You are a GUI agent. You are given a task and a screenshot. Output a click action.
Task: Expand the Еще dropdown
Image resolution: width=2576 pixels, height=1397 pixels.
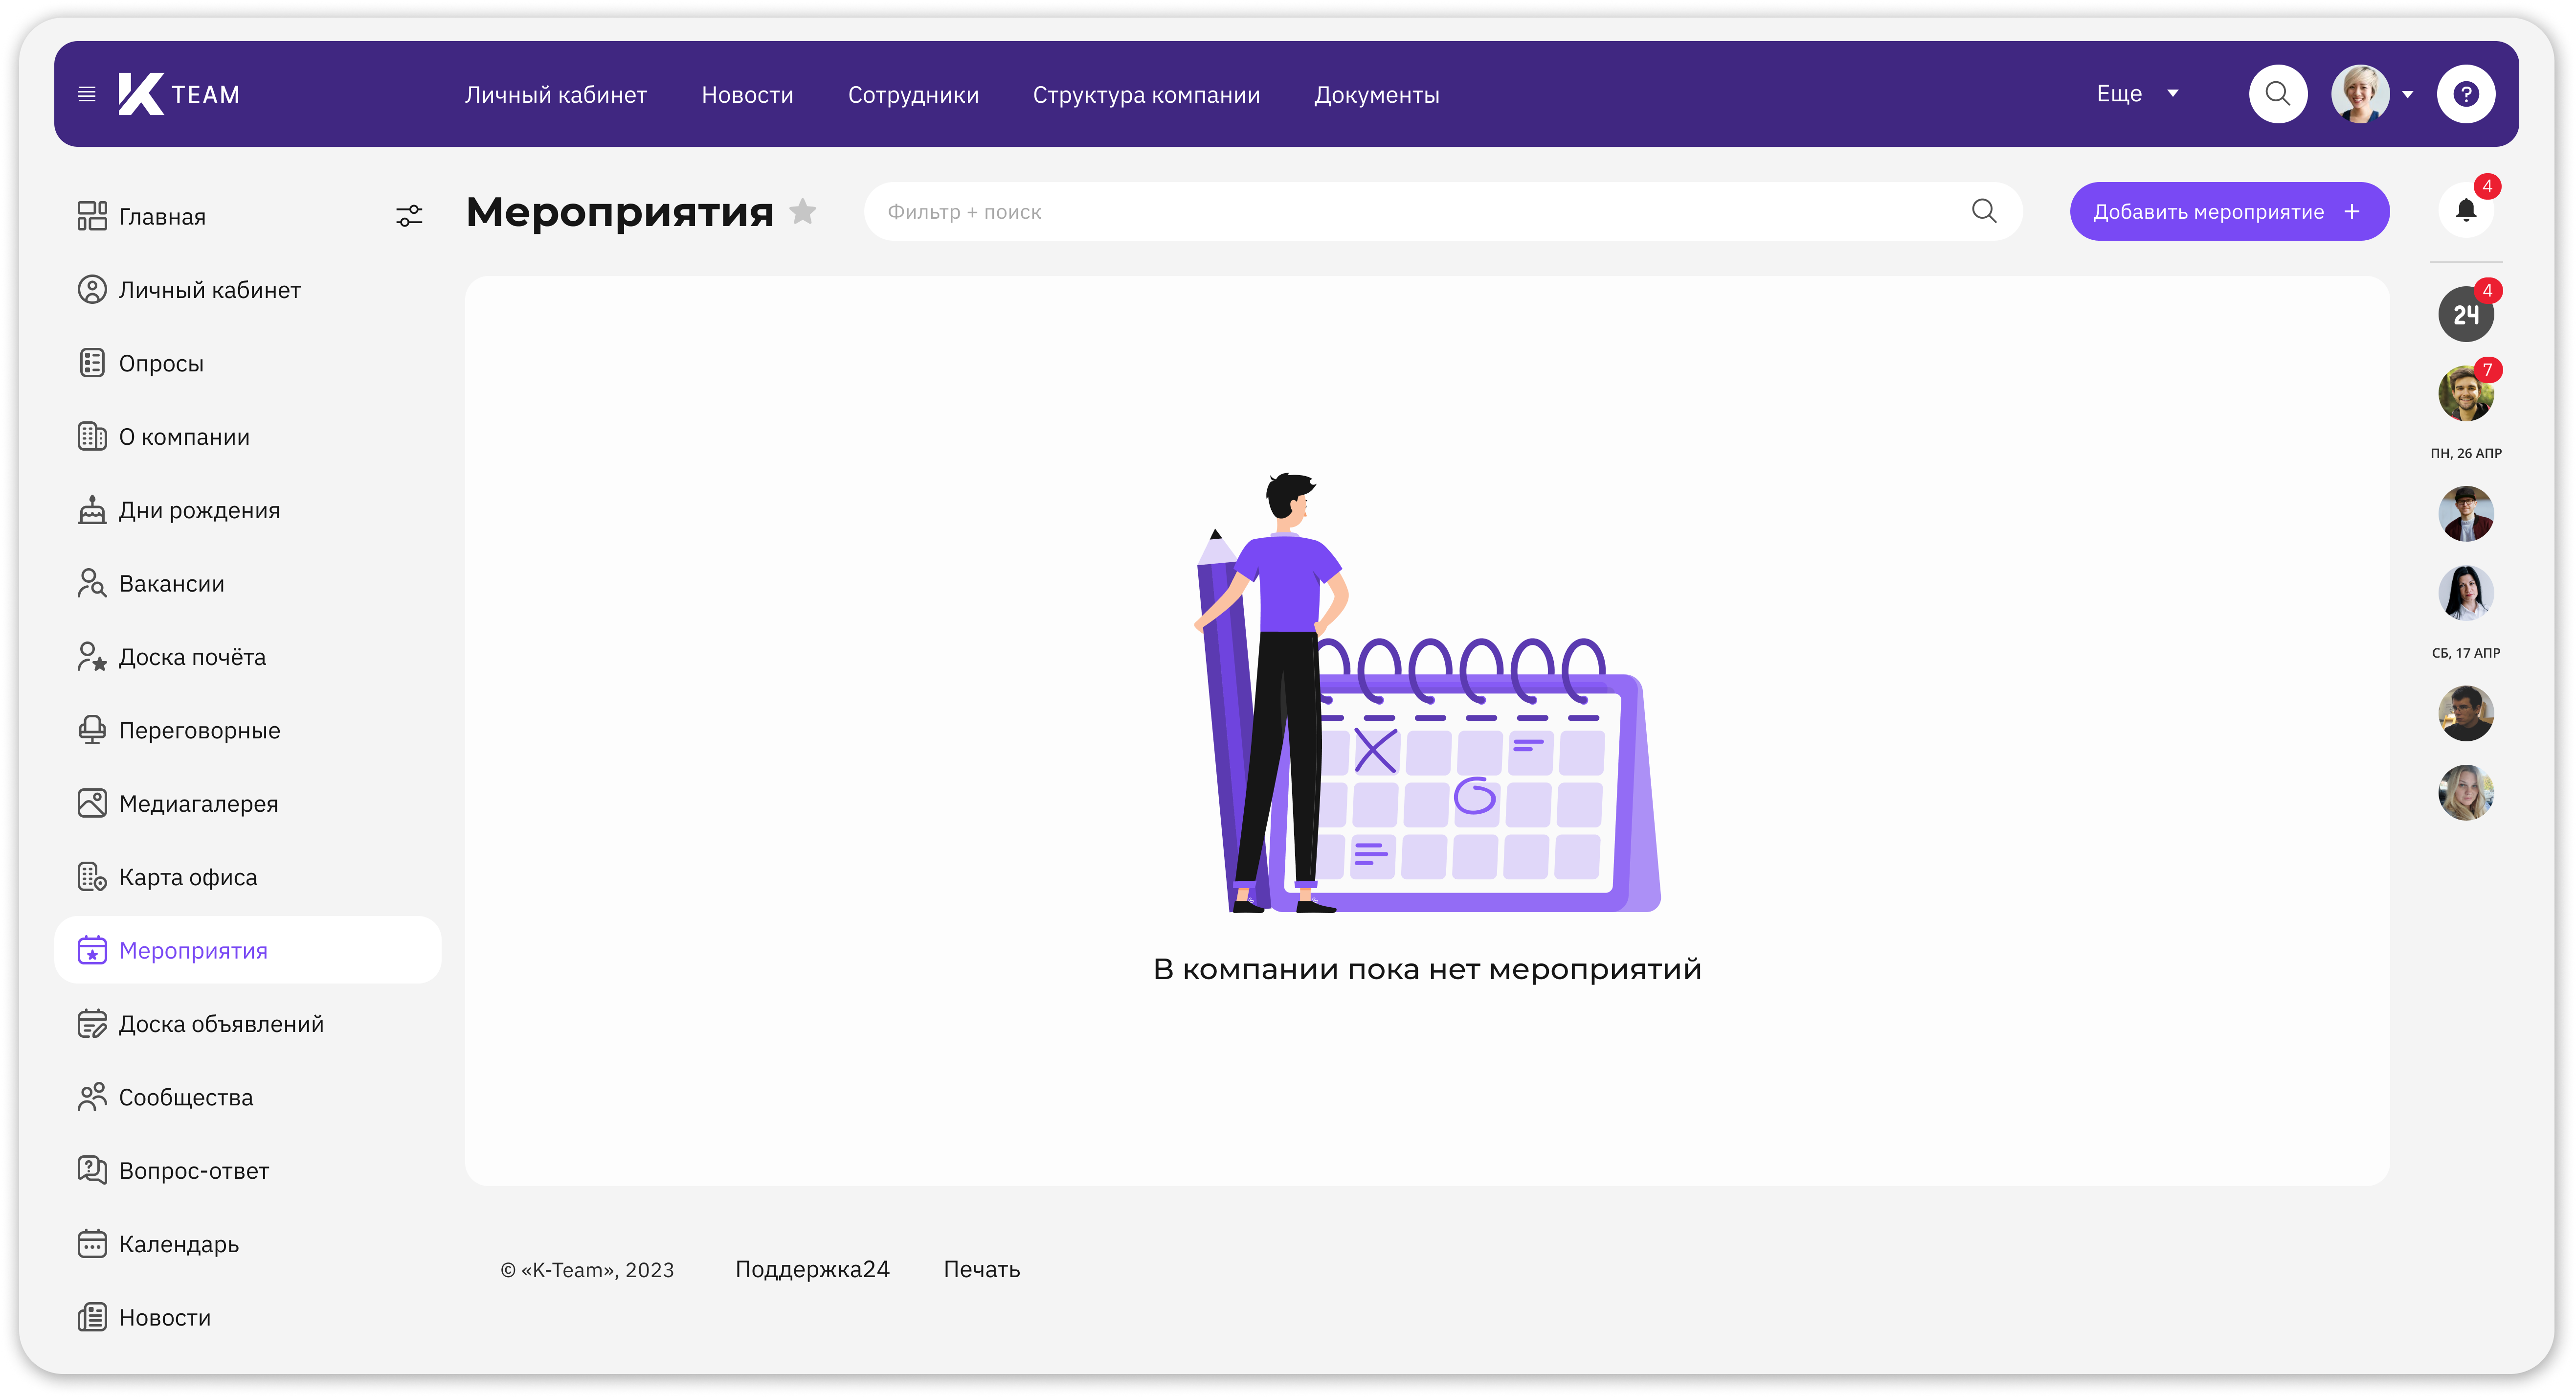point(2137,94)
